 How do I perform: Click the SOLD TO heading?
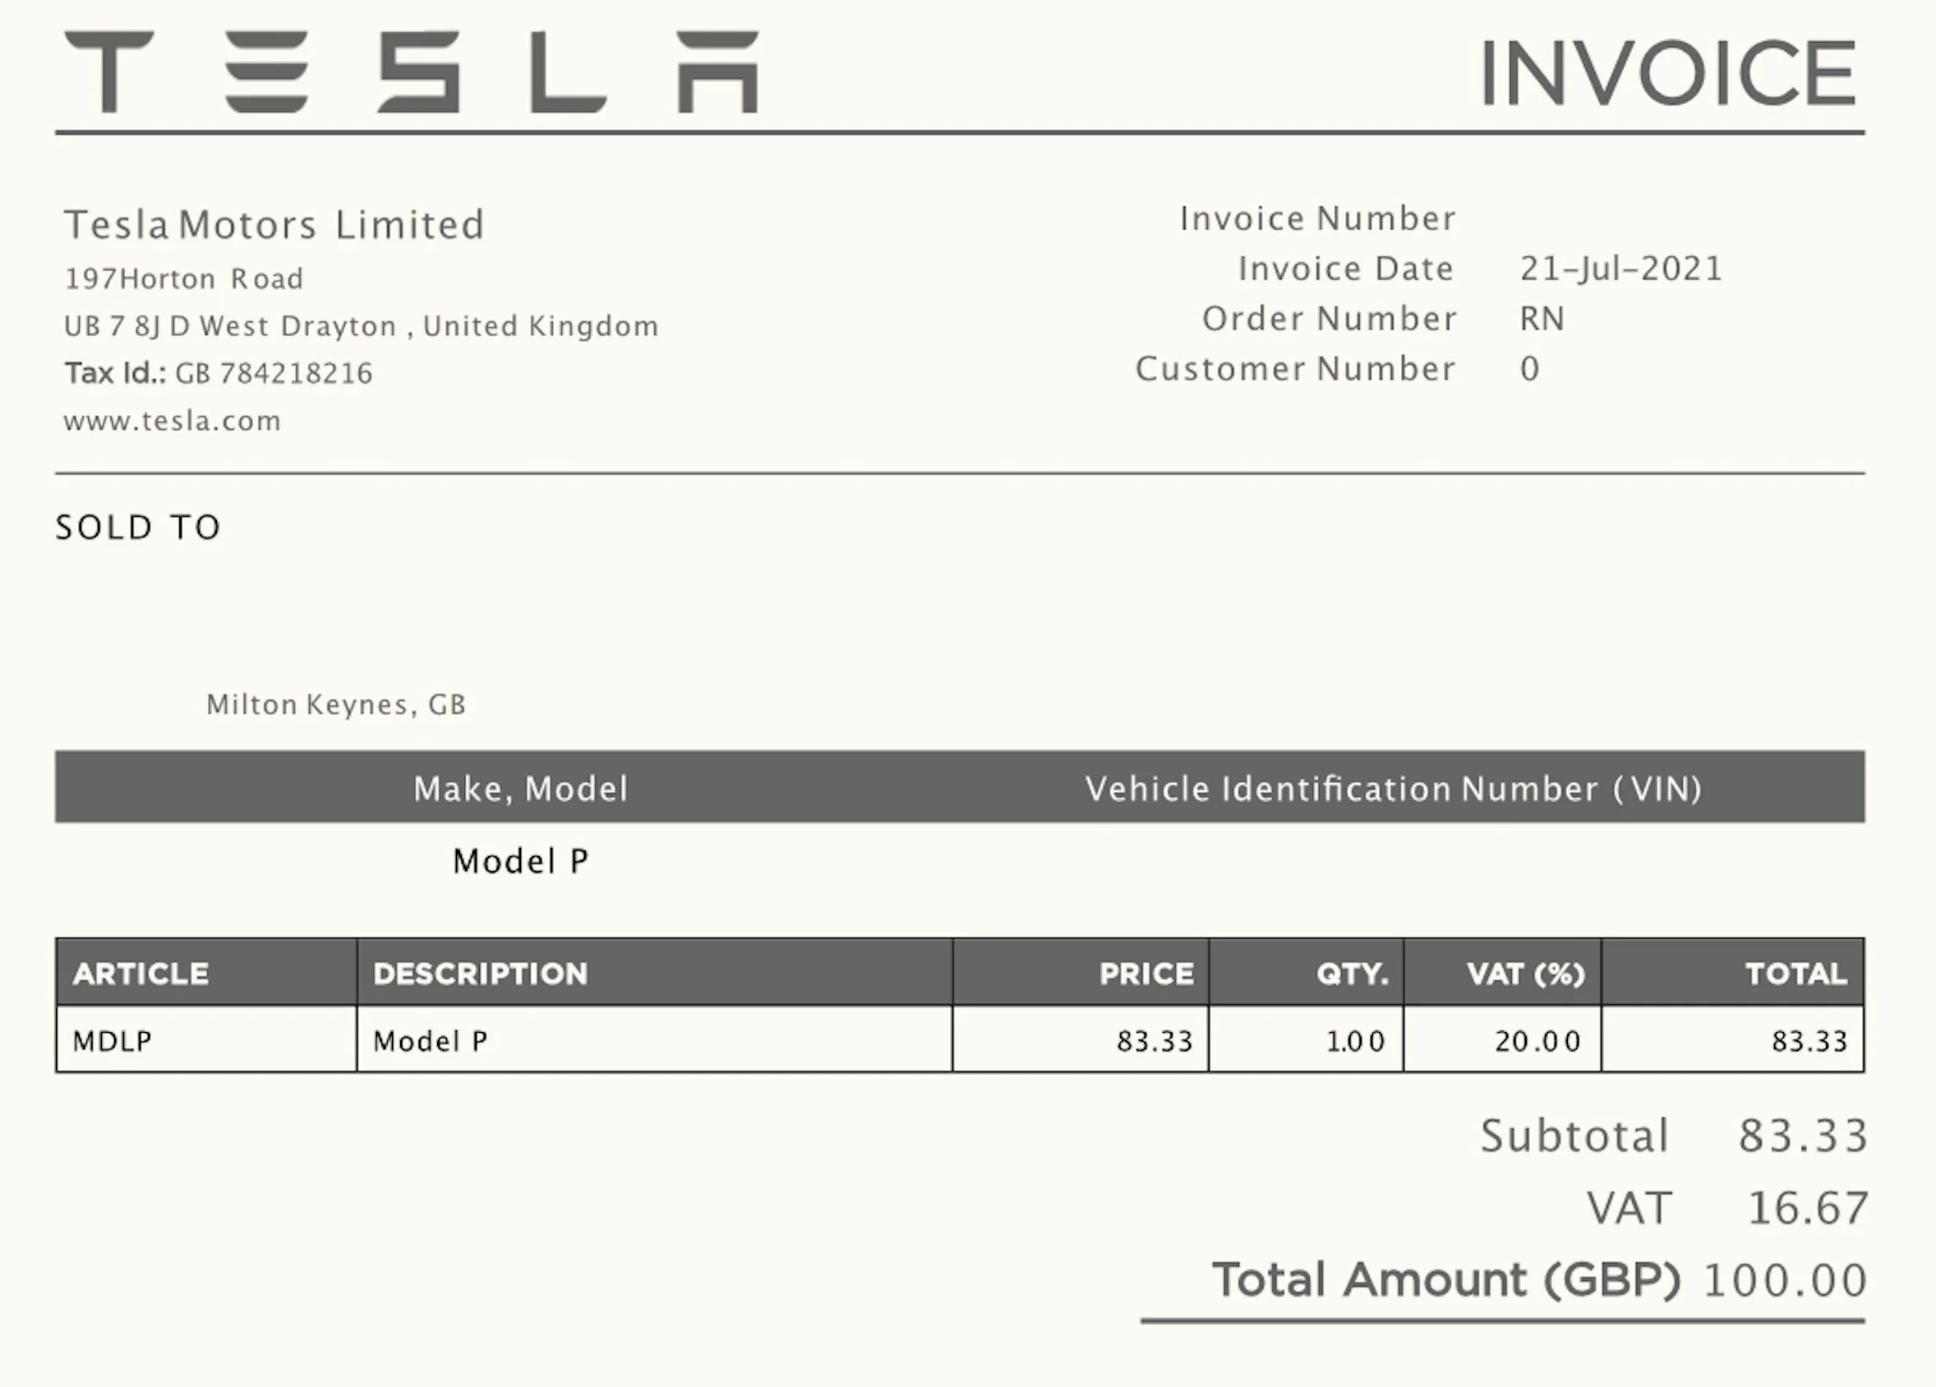tap(138, 528)
